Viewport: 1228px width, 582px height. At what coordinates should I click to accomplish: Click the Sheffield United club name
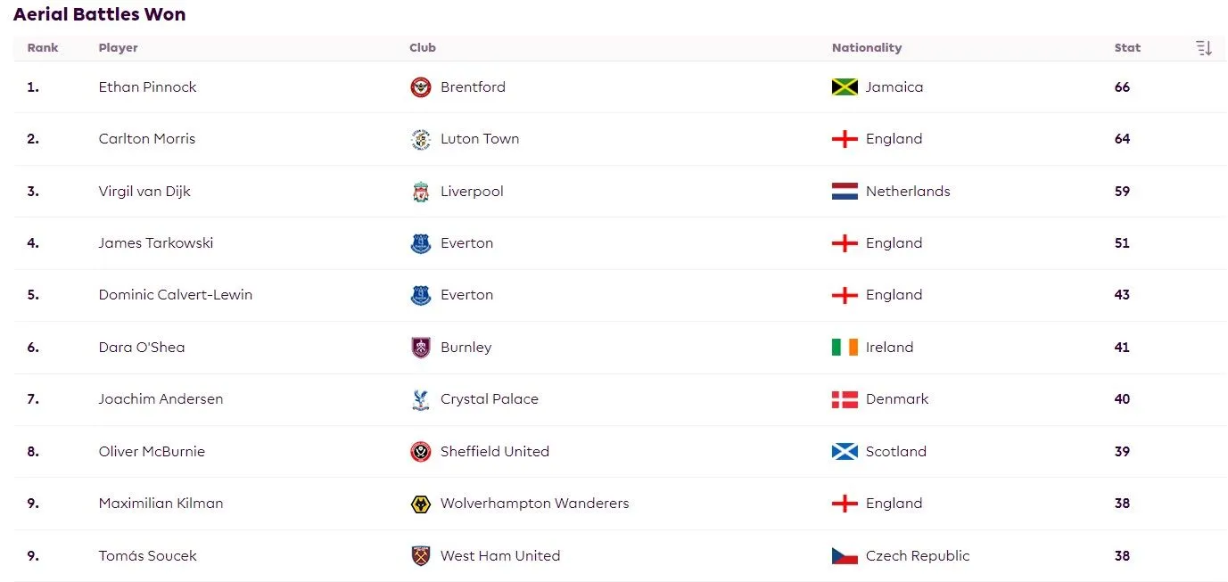click(494, 452)
